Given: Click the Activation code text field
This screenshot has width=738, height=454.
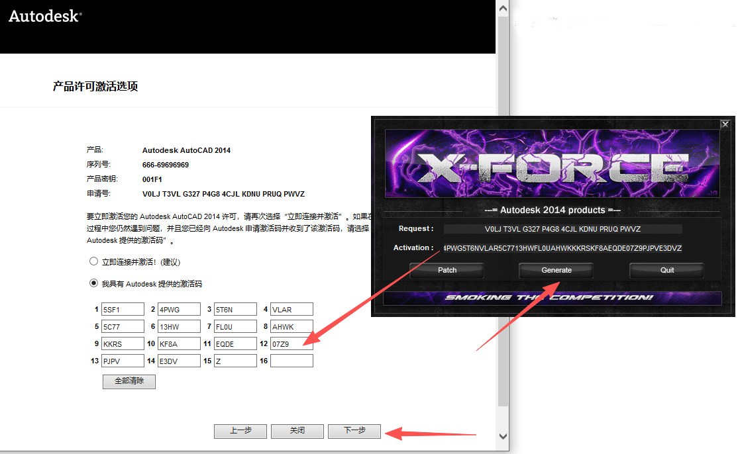Looking at the screenshot, I should click(x=562, y=248).
